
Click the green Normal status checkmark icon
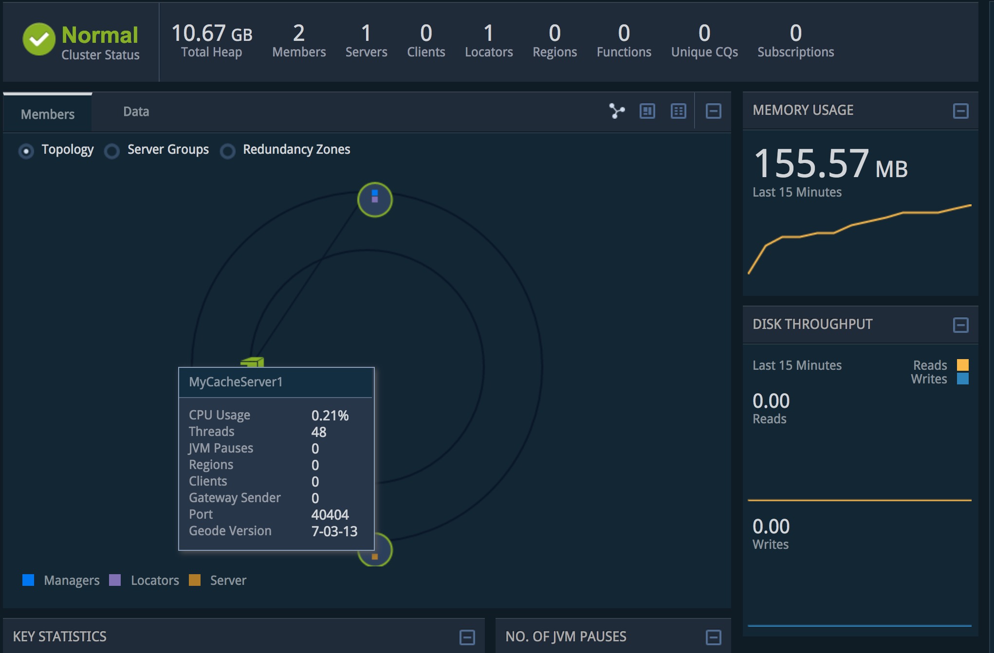(39, 39)
